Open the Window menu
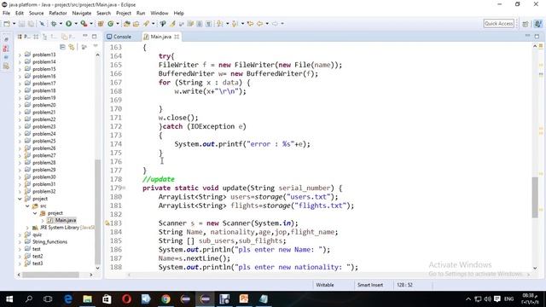546x307 pixels. point(160,14)
